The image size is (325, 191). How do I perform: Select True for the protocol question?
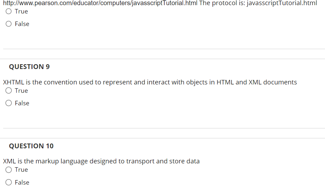pyautogui.click(x=8, y=11)
